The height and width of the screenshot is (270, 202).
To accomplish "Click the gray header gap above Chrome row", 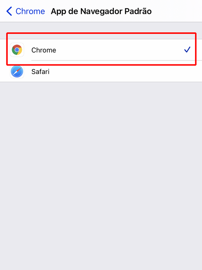I will (x=101, y=31).
